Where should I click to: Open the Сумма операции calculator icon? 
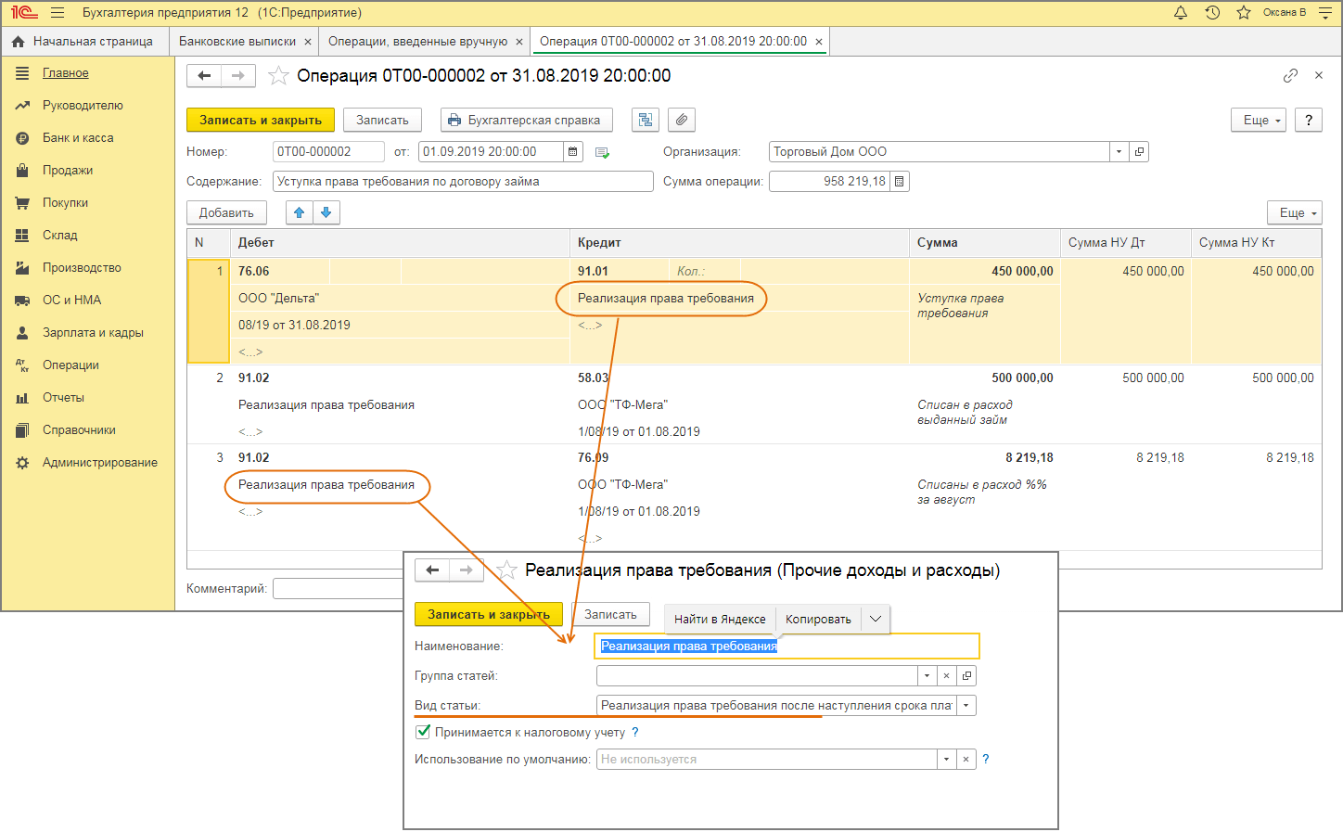pyautogui.click(x=900, y=182)
